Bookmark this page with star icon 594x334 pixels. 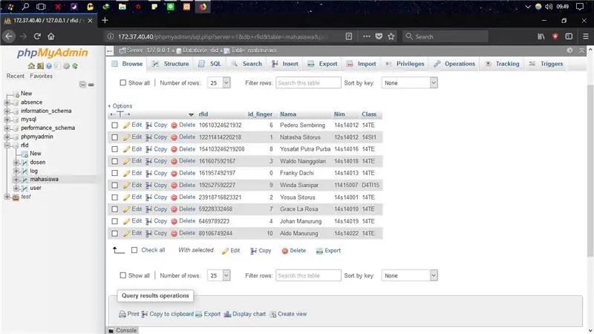[391, 36]
